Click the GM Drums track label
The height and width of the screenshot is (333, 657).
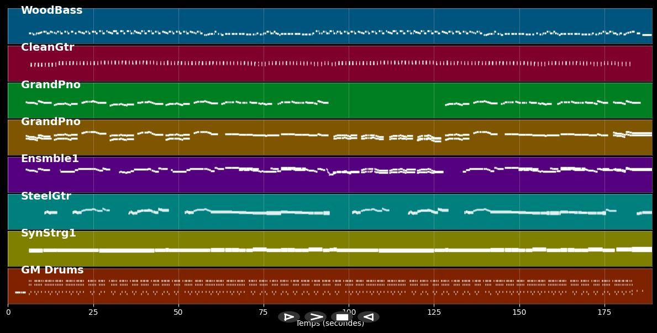pyautogui.click(x=52, y=270)
